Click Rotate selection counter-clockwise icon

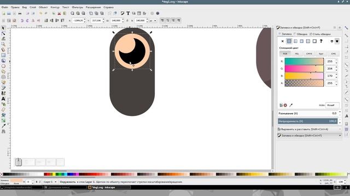[22, 21]
